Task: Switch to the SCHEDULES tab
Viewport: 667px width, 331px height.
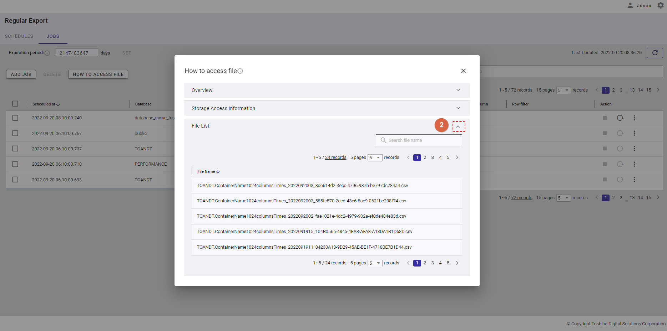Action: coord(19,36)
